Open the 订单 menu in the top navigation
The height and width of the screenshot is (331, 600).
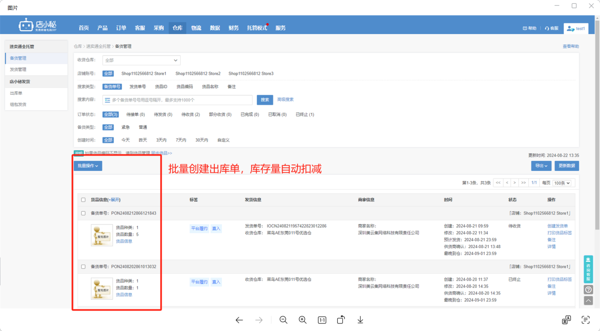(121, 28)
